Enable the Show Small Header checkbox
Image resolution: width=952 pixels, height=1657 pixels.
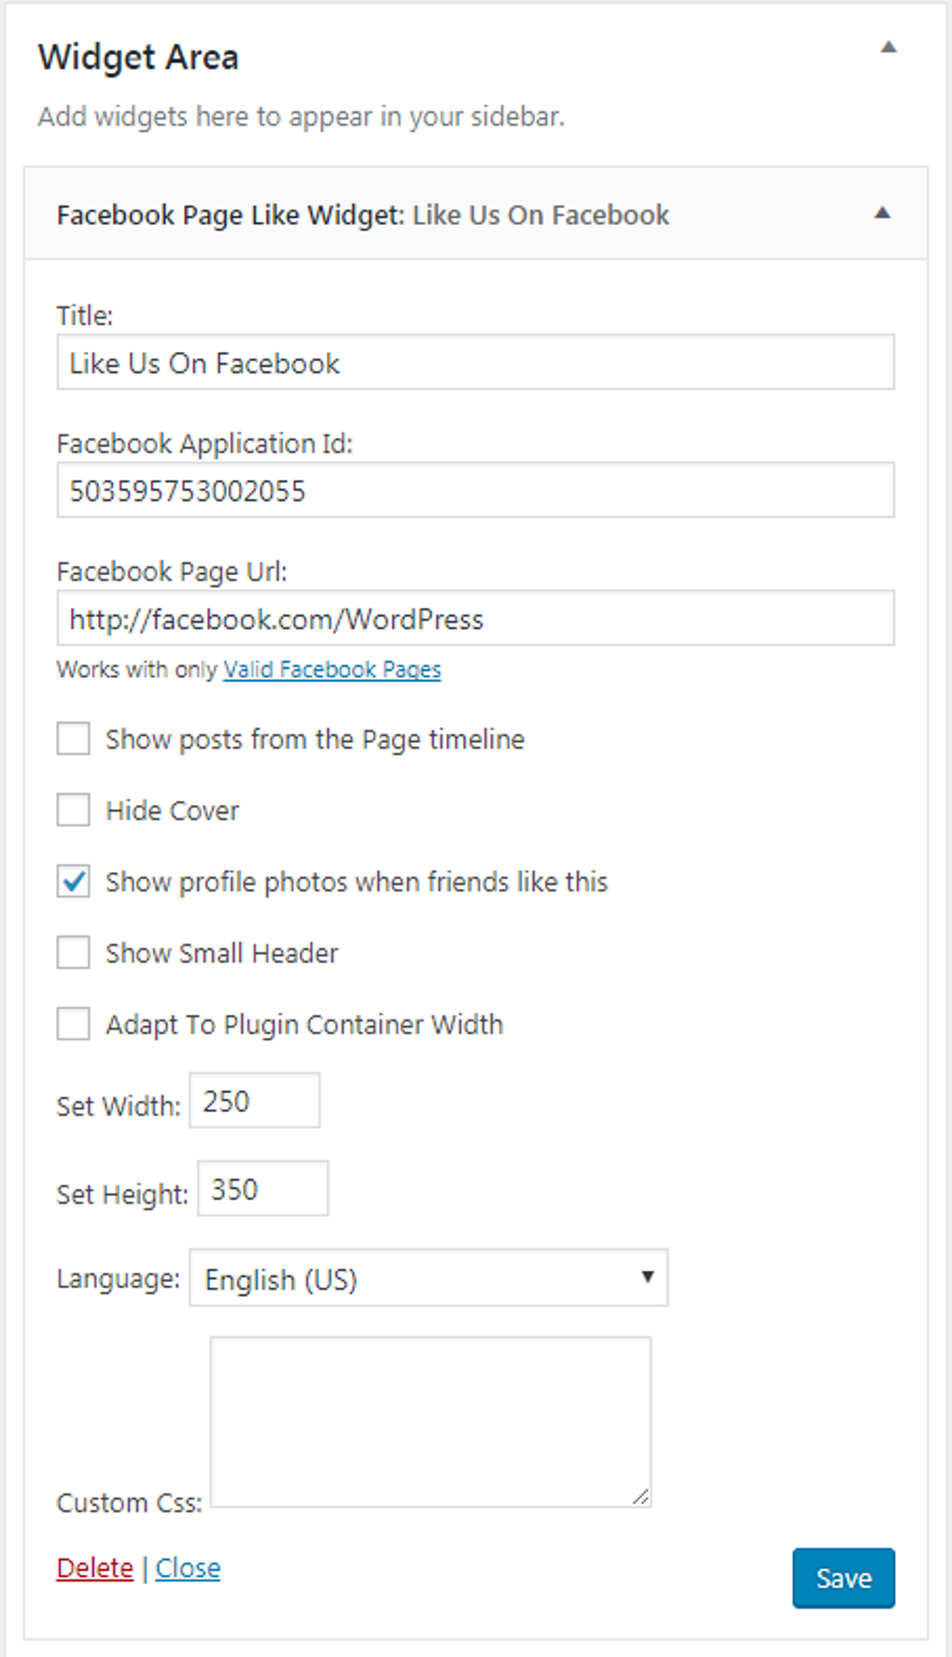[x=74, y=952]
